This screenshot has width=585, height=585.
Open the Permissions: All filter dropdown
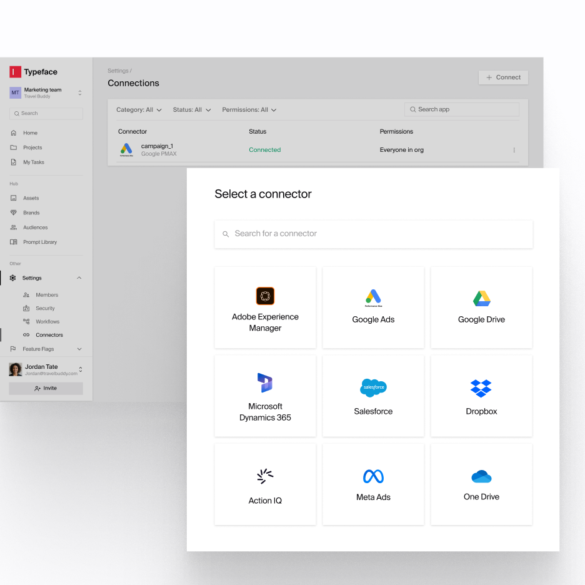pyautogui.click(x=249, y=110)
